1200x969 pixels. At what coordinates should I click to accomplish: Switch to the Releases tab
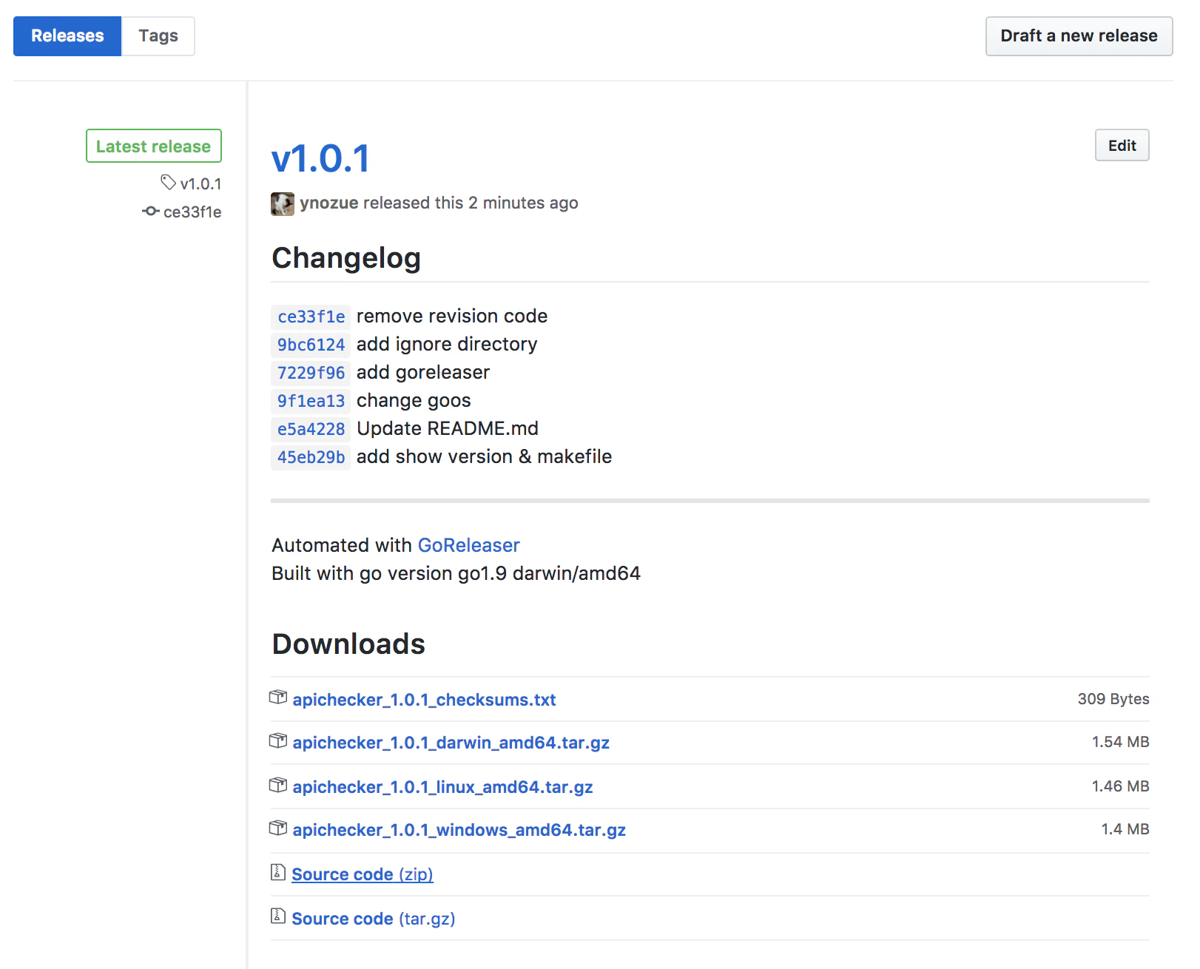tap(67, 36)
